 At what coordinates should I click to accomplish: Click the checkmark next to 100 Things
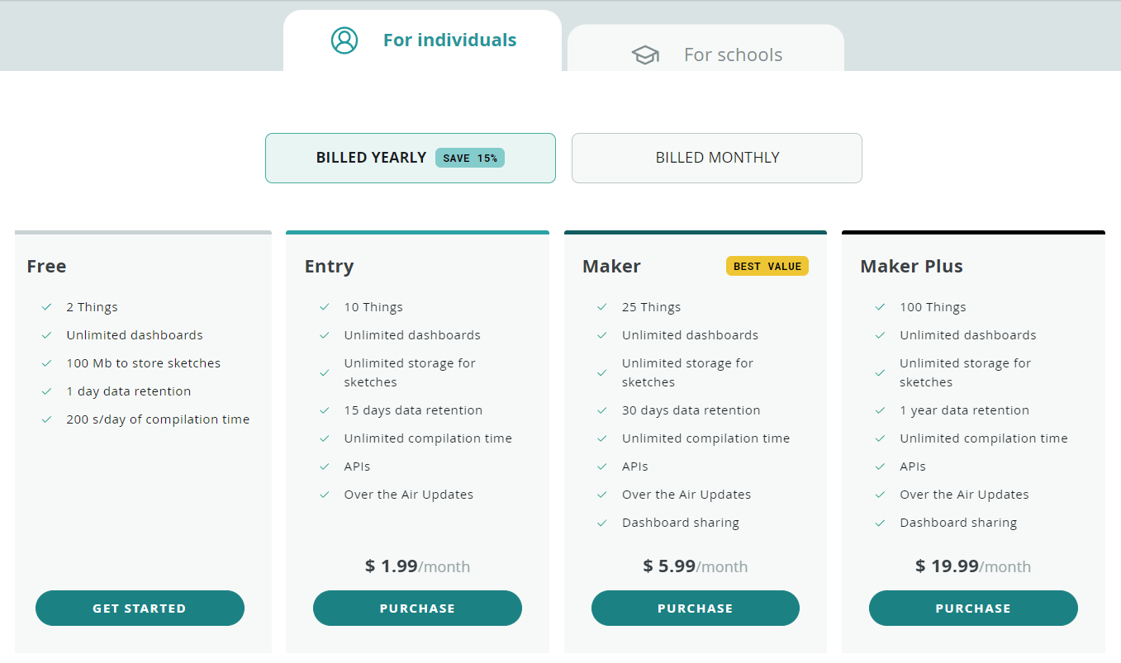point(881,307)
